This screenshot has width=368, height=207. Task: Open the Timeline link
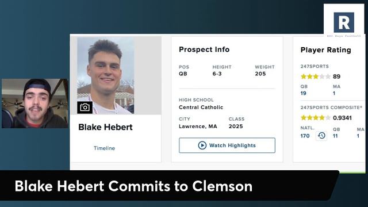point(104,148)
